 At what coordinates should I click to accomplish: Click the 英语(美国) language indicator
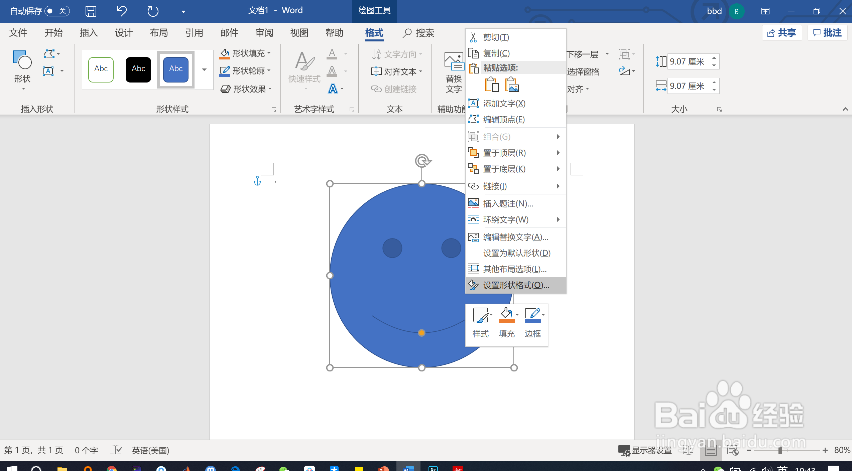[x=150, y=450]
